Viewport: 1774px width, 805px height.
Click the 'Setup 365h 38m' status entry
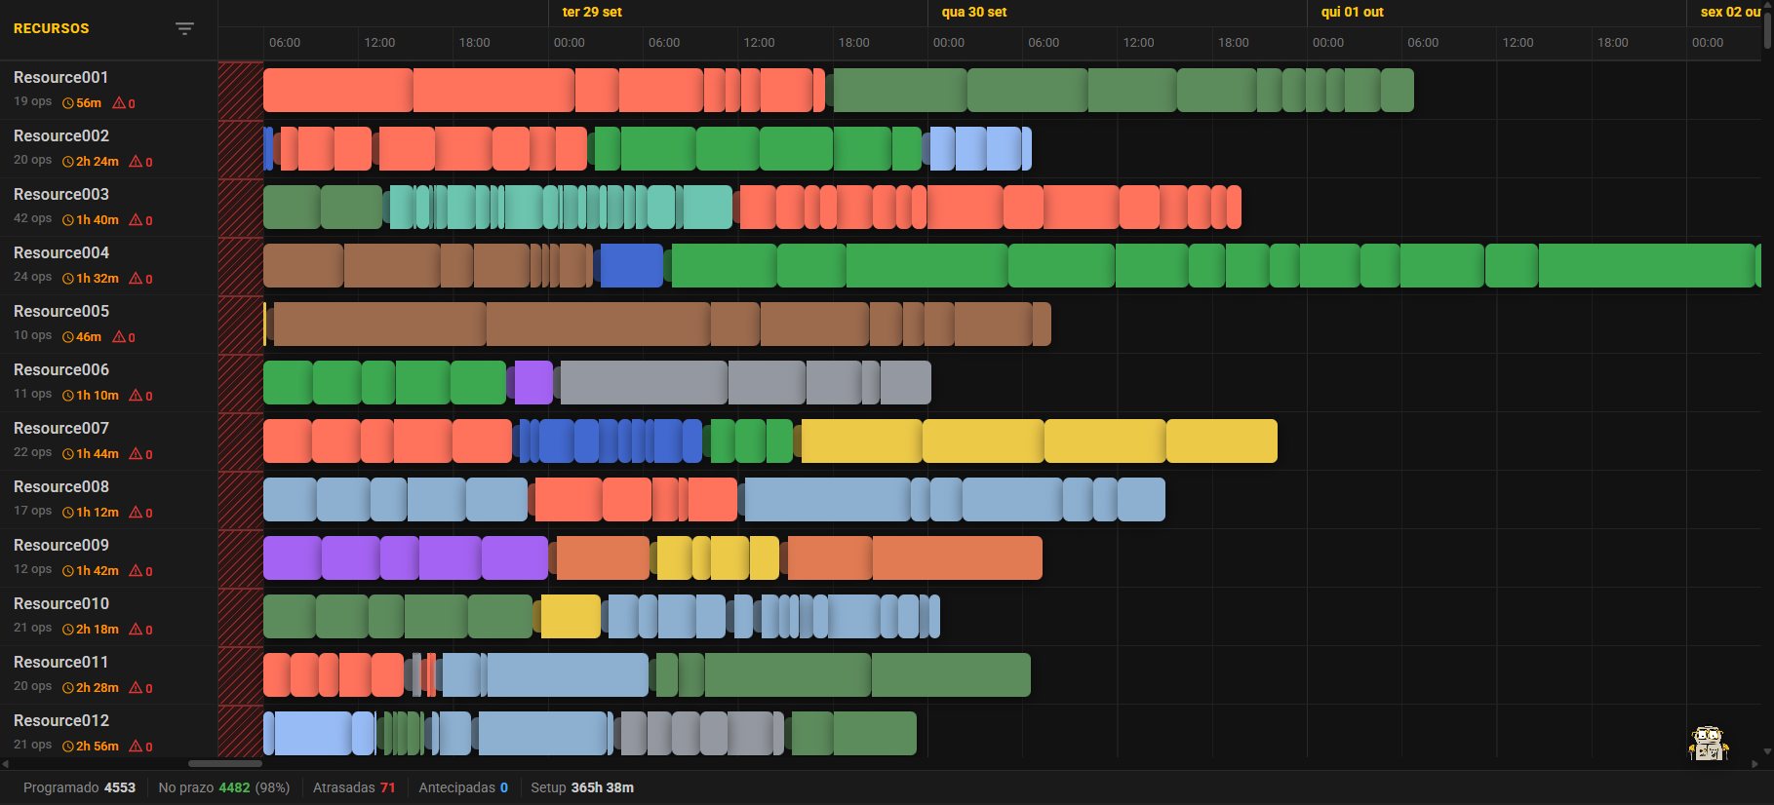click(582, 787)
